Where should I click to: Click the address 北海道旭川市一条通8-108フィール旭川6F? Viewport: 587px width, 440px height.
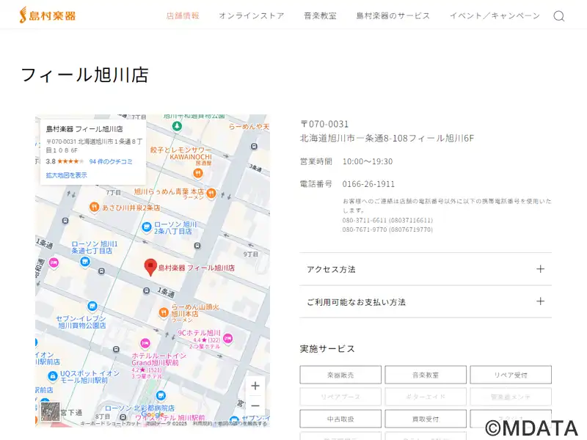(387, 138)
